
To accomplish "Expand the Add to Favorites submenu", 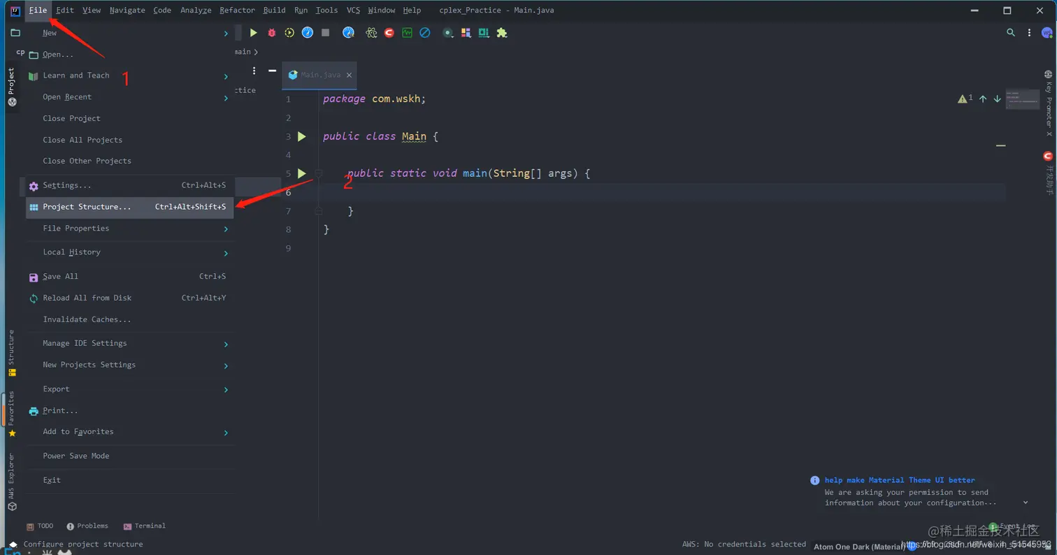I will point(130,432).
